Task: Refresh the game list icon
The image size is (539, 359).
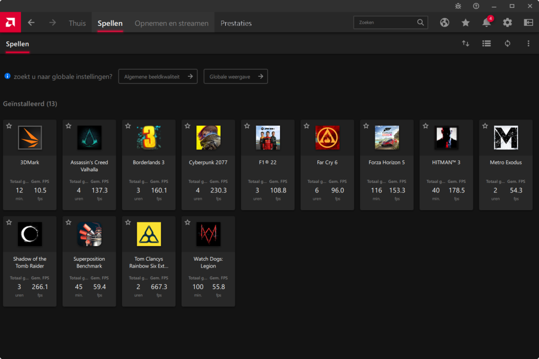Action: [x=507, y=43]
